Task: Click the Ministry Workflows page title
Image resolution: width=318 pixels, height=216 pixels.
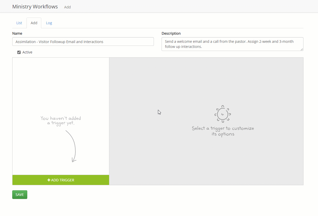Action: (x=35, y=7)
